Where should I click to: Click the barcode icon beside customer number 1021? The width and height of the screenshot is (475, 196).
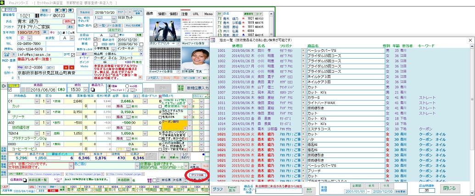(38, 16)
